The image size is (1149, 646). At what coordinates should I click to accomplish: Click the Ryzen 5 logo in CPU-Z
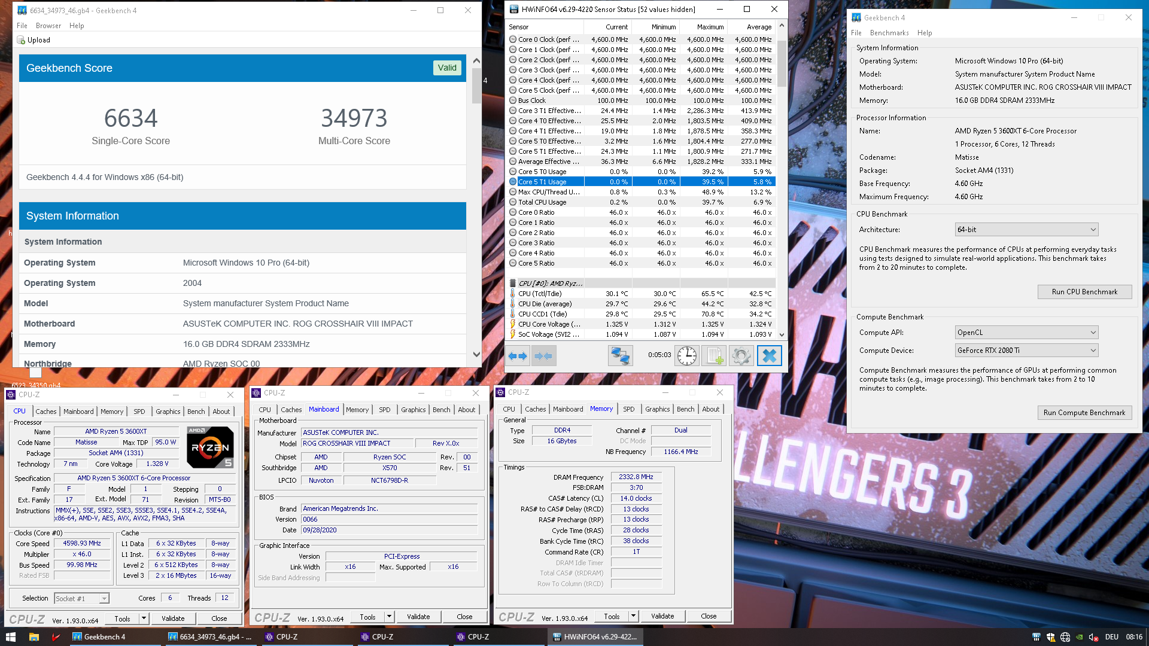tap(210, 447)
